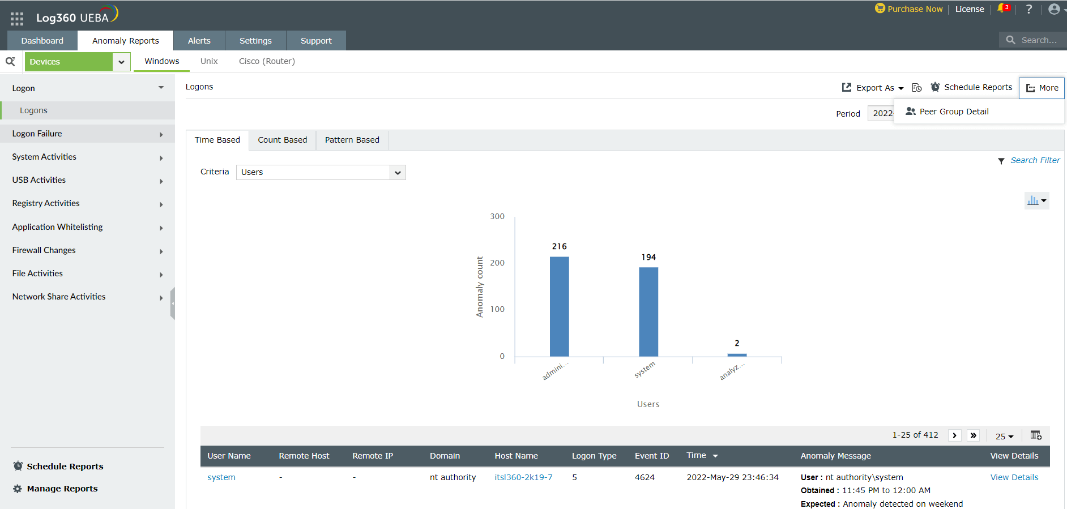The width and height of the screenshot is (1067, 509).
Task: Open the Criteria Users dropdown
Action: [x=398, y=173]
